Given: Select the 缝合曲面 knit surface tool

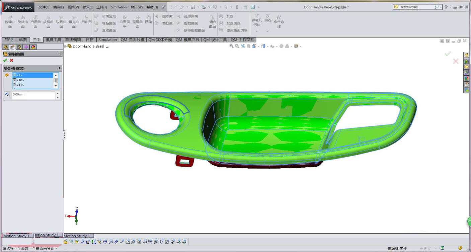Looking at the screenshot, I should point(212,22).
